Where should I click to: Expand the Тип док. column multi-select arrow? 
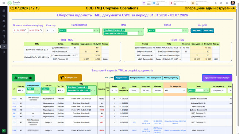coord(53,90)
